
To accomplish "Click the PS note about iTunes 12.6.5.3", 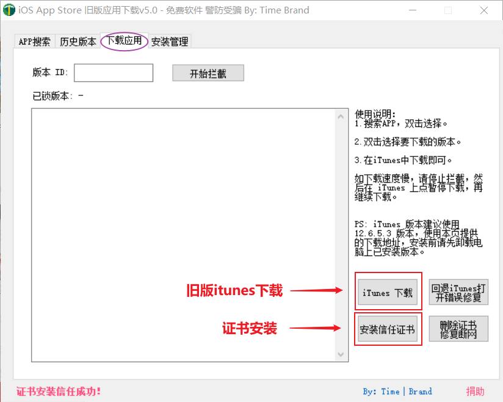I will click(x=418, y=238).
